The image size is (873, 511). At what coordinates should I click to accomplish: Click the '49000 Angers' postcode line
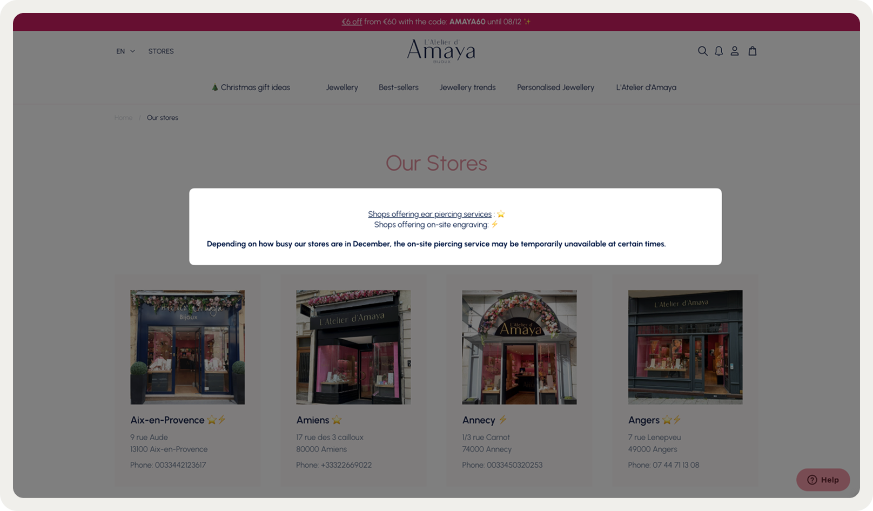coord(653,449)
